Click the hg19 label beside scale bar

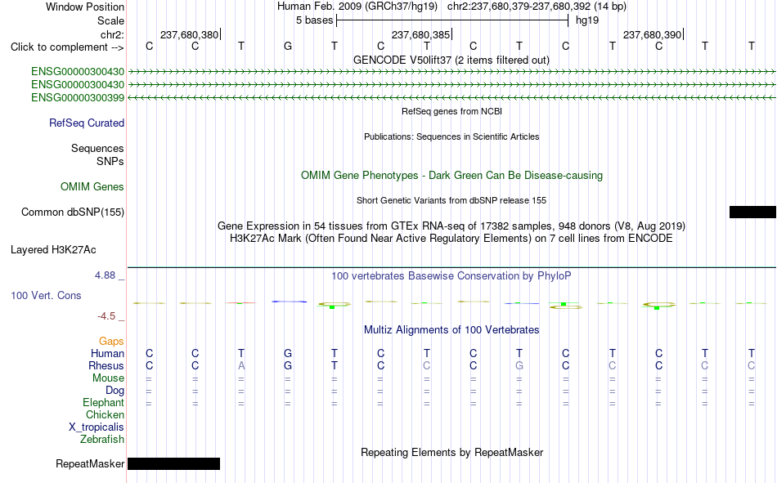(587, 20)
